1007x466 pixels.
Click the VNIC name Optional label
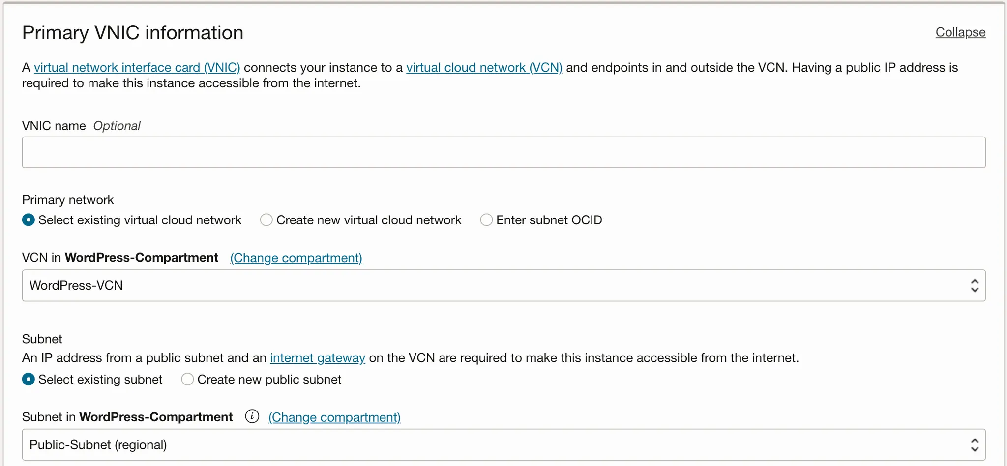[x=81, y=126]
